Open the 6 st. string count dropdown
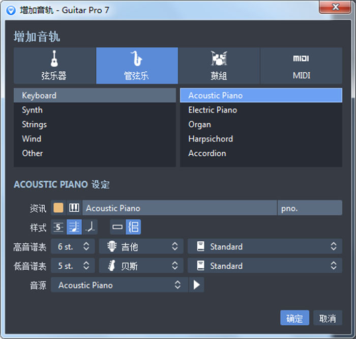The width and height of the screenshot is (356, 339). tap(73, 247)
